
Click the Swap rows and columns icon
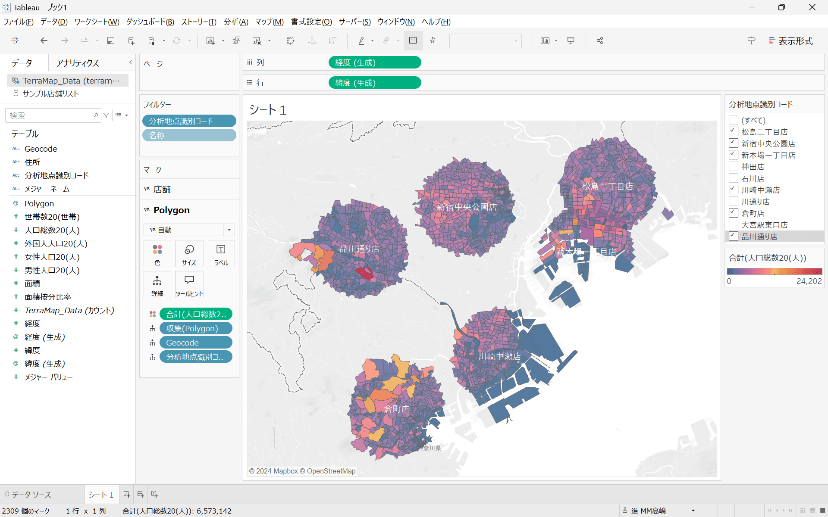tap(291, 40)
